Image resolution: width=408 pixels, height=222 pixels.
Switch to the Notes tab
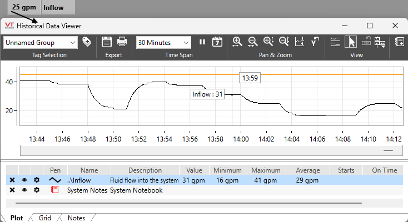pos(76,218)
